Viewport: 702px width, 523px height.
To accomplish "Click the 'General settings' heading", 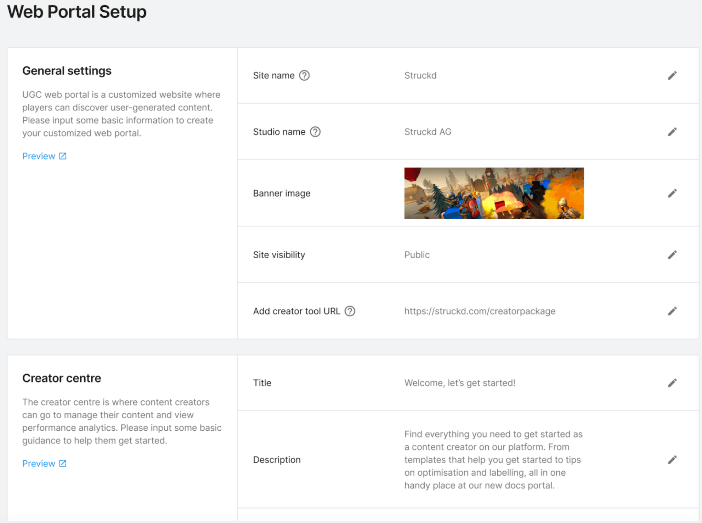I will (67, 71).
